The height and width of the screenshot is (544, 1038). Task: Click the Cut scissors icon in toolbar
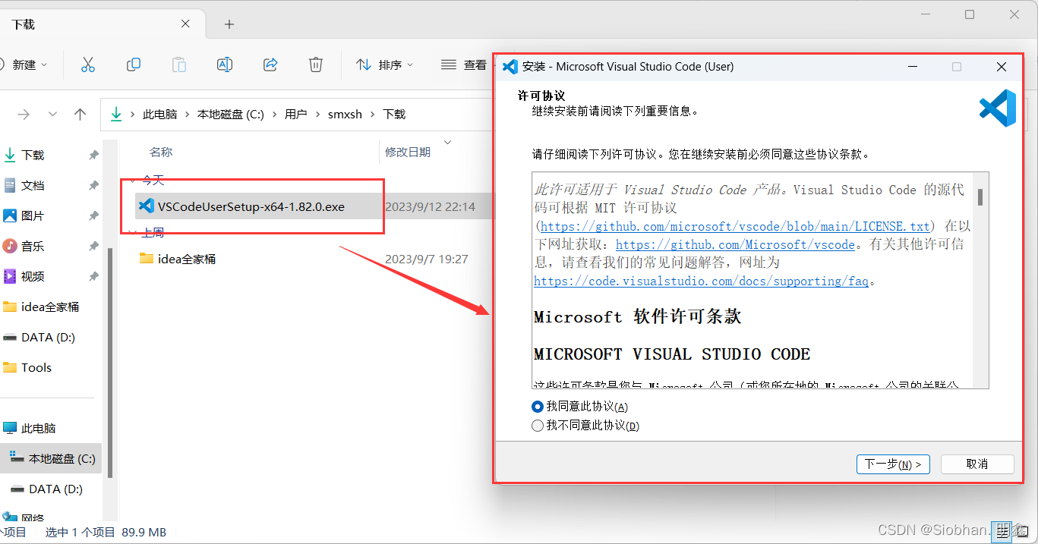[x=88, y=65]
